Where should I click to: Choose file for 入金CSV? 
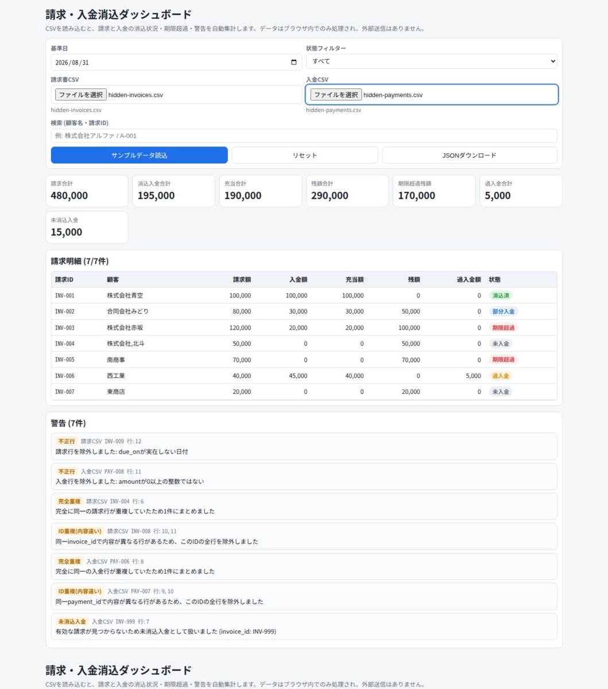coord(336,95)
